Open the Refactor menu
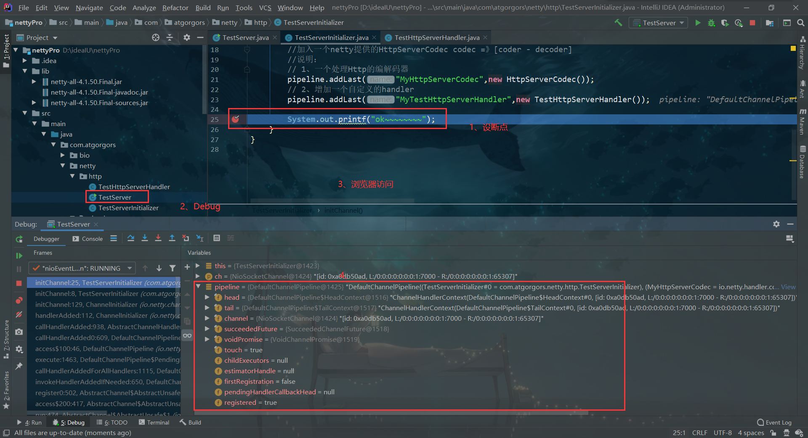808x438 pixels. coord(175,8)
